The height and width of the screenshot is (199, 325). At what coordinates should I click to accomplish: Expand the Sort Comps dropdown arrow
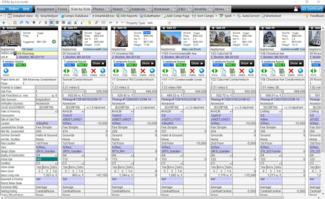click(x=216, y=16)
